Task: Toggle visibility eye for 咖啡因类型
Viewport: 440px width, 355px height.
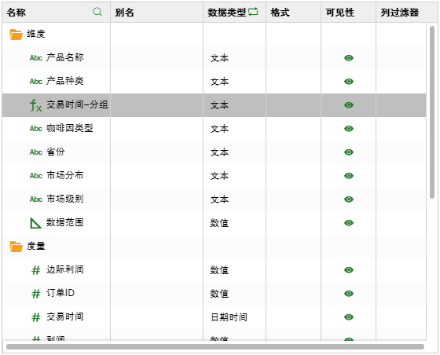Action: (x=349, y=129)
